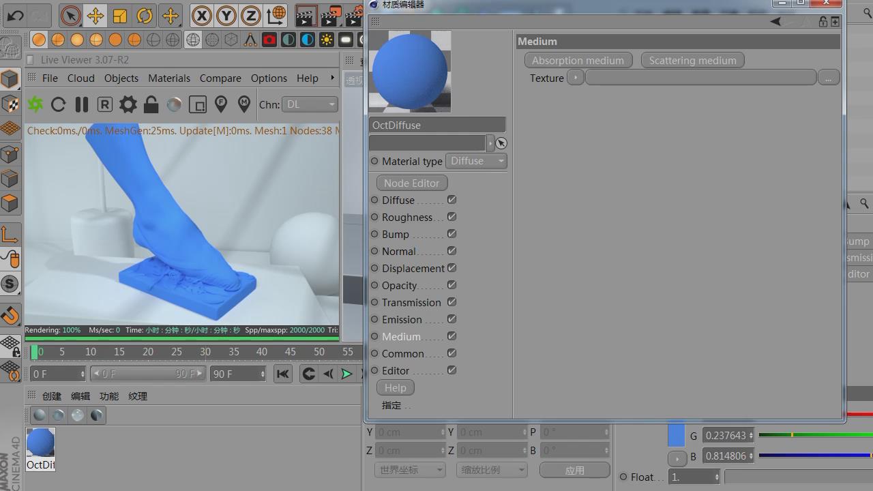Open the 世界坐标 dropdown
Screen dimensions: 873x491
point(410,470)
